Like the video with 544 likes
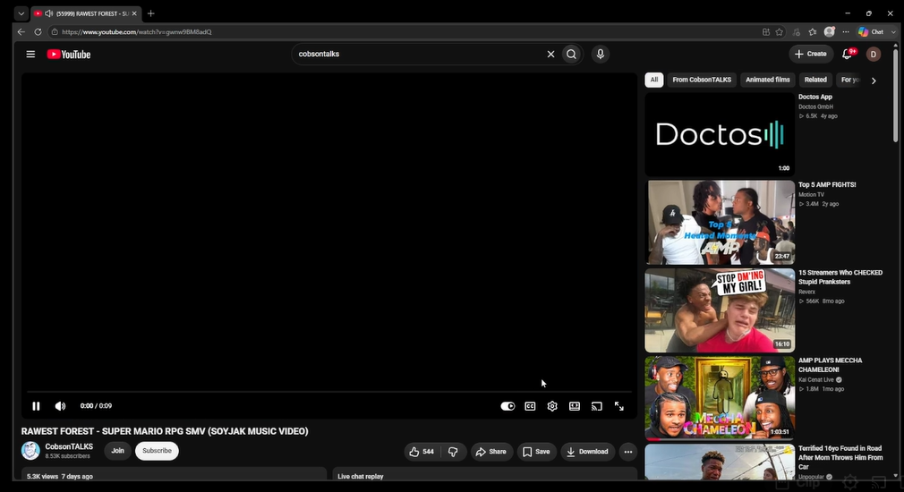Viewport: 904px width, 492px height. coord(422,452)
